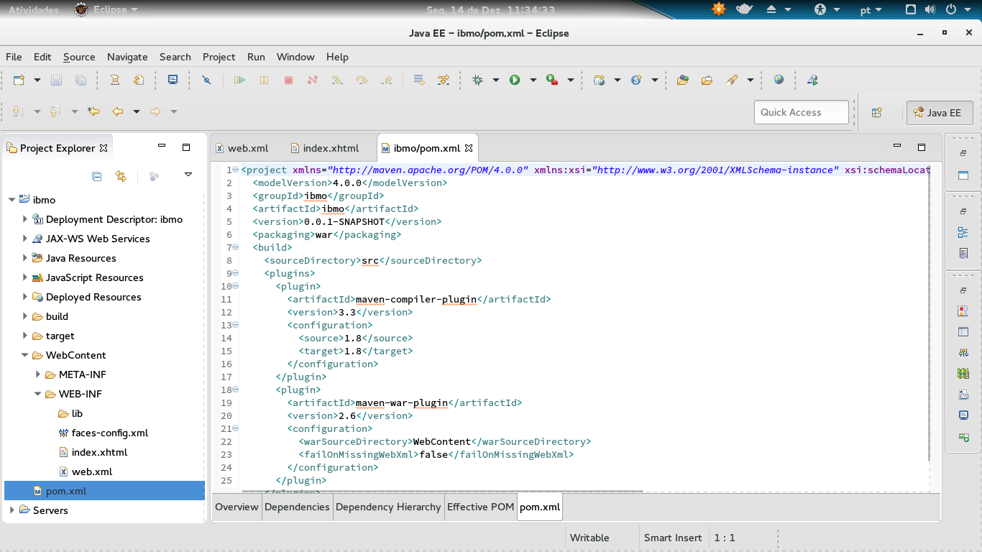
Task: Switch to the index.xhtml editor tab
Action: [325, 148]
